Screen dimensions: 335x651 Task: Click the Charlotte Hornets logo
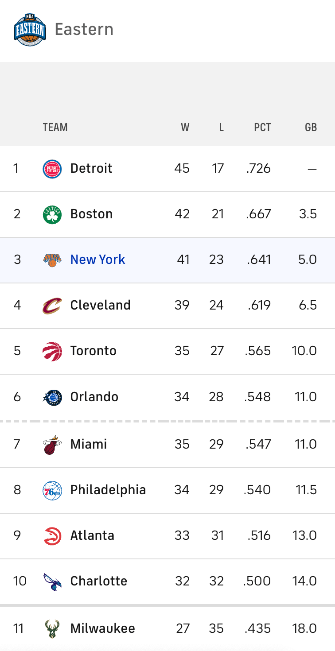52,581
